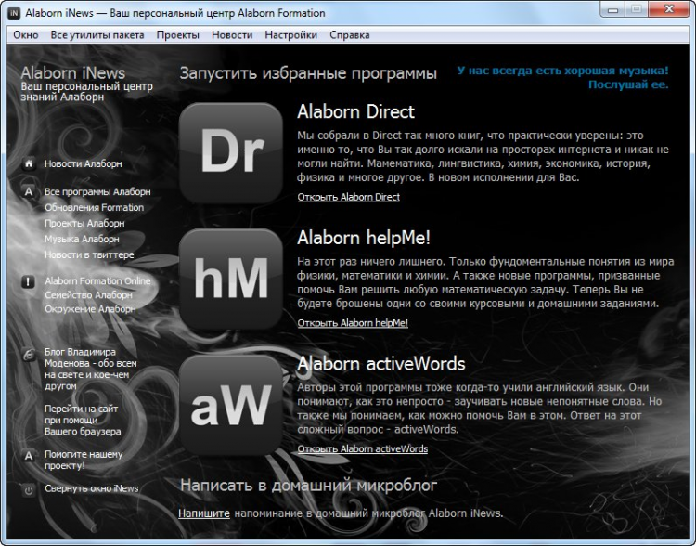This screenshot has width=696, height=546.
Task: Click the Alaborn helpMe! 'hM' icon
Action: (x=231, y=279)
